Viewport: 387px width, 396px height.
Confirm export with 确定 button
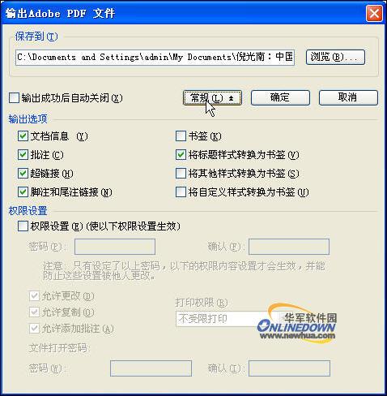280,97
